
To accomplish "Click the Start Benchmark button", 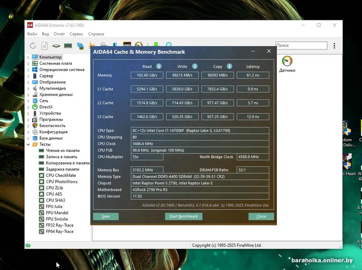I will pyautogui.click(x=184, y=216).
